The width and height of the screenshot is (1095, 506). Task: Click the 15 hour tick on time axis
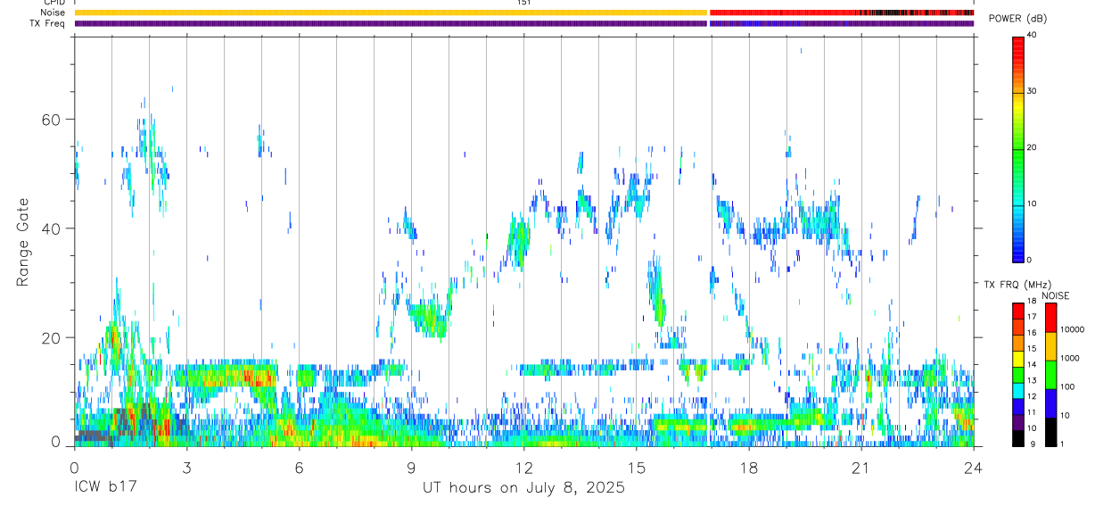[x=636, y=467]
